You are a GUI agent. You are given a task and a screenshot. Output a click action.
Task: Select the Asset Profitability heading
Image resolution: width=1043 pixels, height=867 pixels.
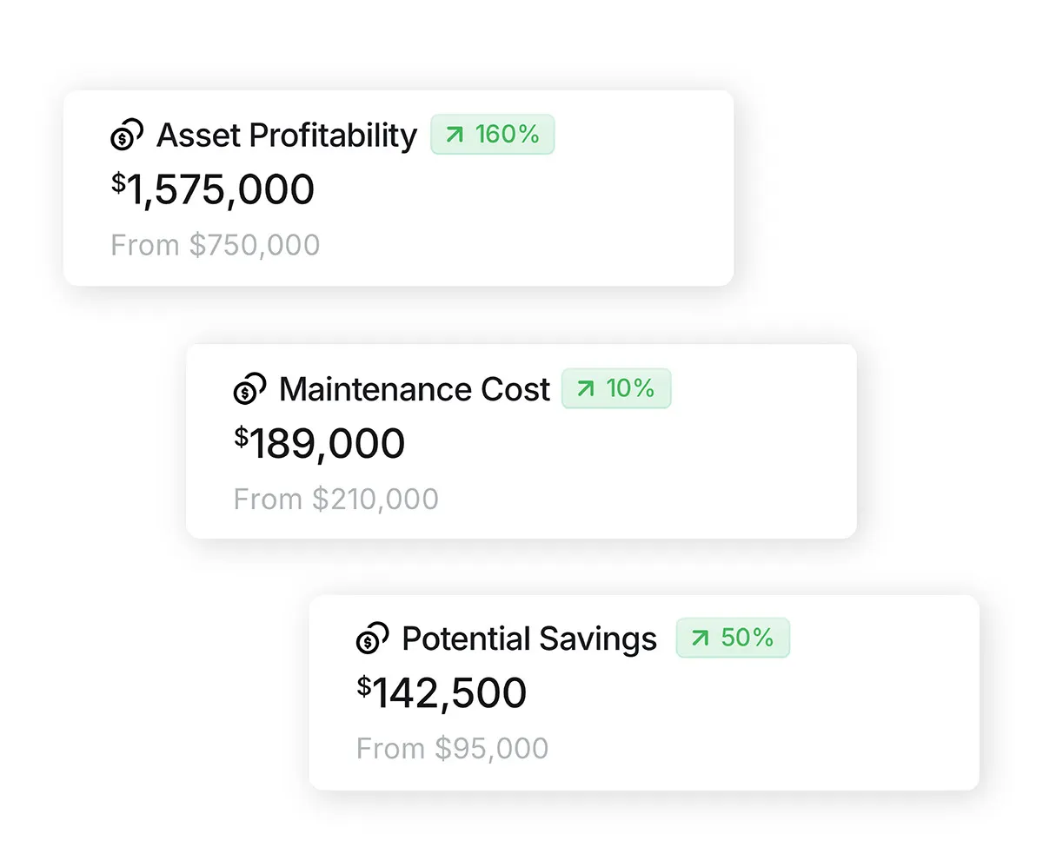click(287, 136)
